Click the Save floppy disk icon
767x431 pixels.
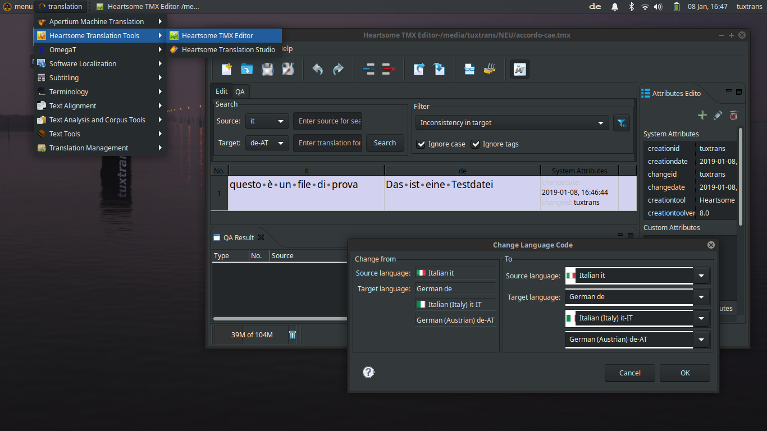tap(267, 69)
